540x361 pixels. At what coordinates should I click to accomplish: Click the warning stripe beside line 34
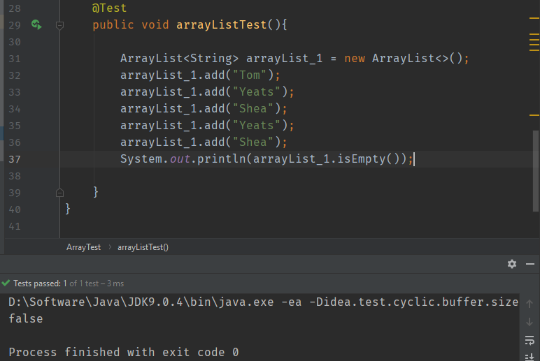(534, 115)
